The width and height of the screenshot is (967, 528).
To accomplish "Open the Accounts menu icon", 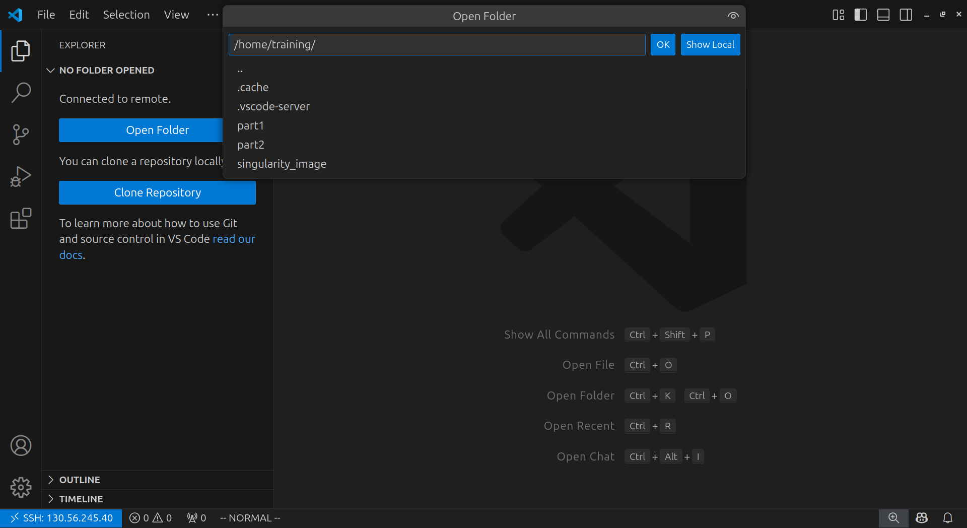I will (21, 446).
